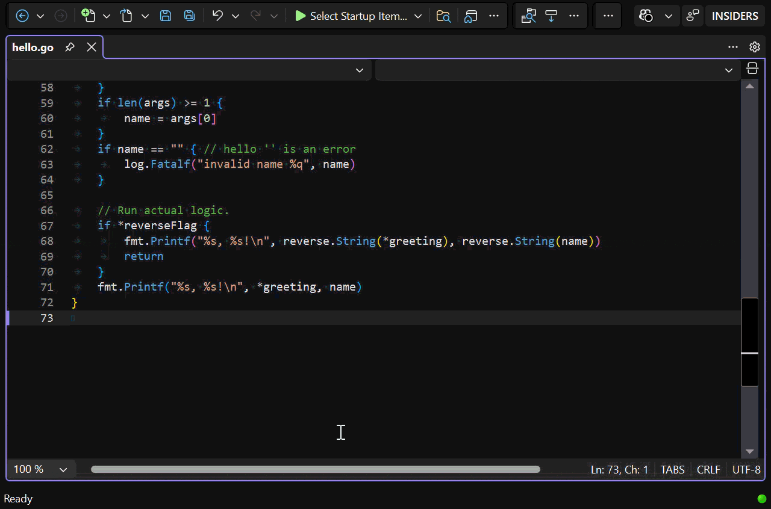Viewport: 771px width, 509px height.
Task: Click the CRLF line ending indicator
Action: pos(708,470)
